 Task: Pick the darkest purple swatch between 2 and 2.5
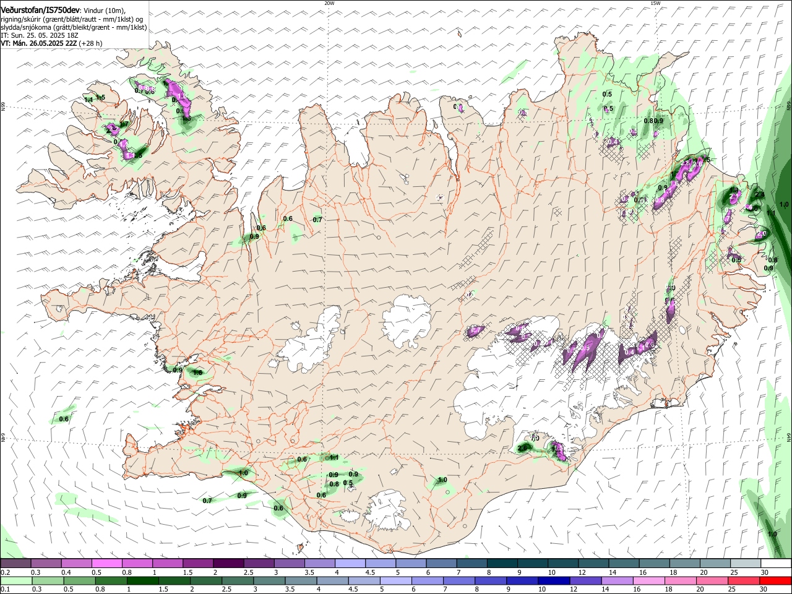[x=228, y=563]
